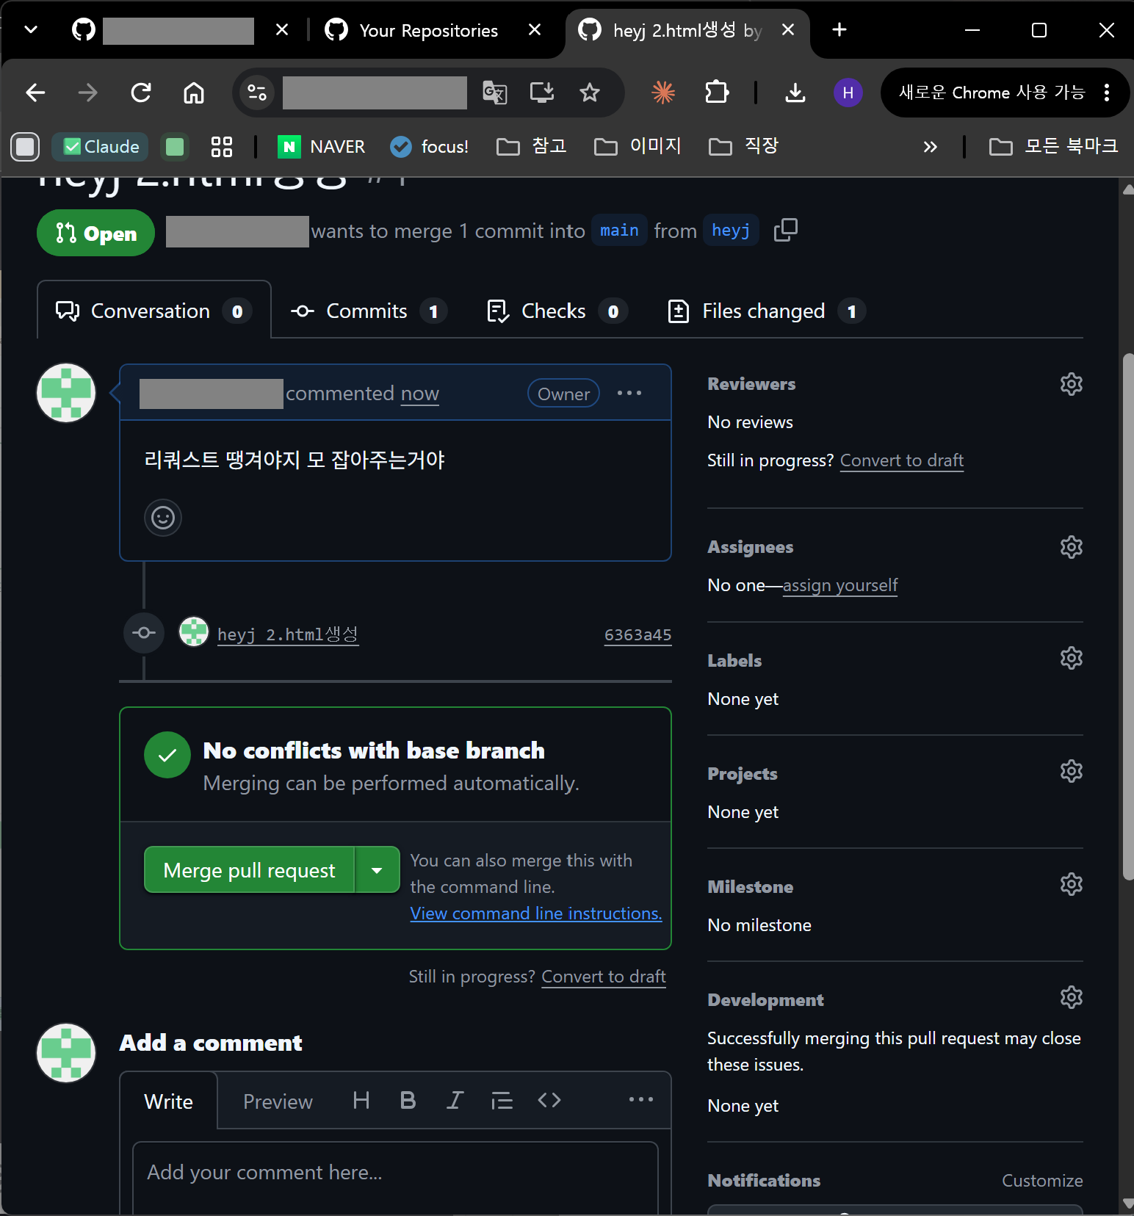
Task: Add emoji reaction to the comment
Action: tap(163, 518)
